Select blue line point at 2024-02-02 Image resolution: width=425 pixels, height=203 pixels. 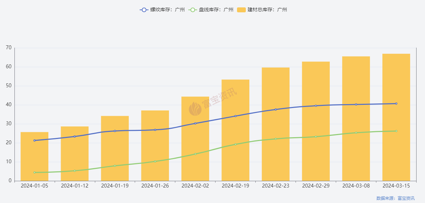click(x=195, y=123)
